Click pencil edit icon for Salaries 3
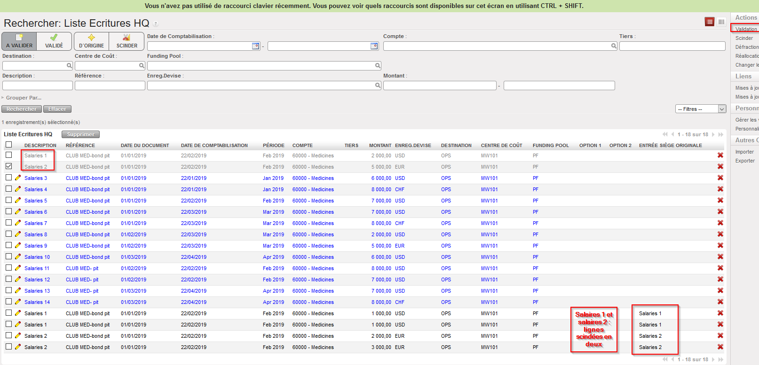759x365 pixels. [18, 178]
